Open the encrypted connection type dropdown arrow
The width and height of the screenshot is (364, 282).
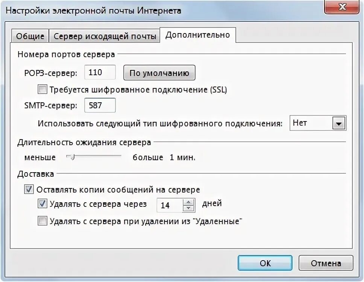point(339,123)
